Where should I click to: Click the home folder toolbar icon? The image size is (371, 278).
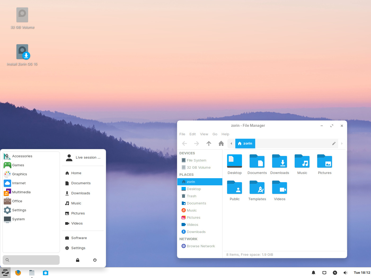(x=221, y=144)
